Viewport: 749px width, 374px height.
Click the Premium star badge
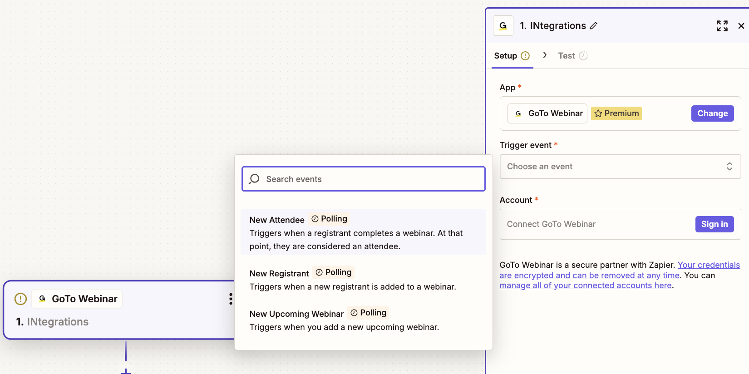(x=616, y=113)
